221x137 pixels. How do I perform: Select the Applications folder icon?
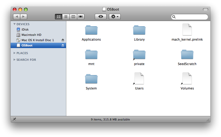pos(91,30)
